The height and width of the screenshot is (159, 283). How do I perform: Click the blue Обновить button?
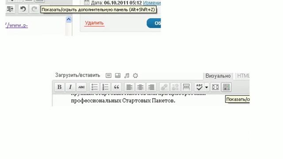coord(154,23)
